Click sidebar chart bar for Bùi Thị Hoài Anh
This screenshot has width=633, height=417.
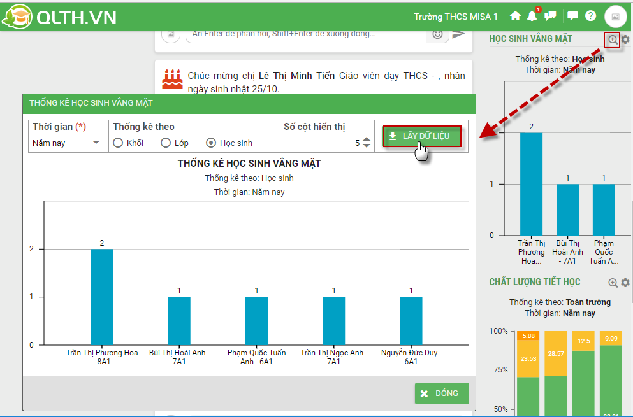coord(567,209)
